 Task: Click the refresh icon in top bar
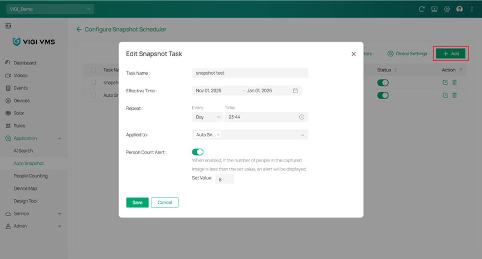point(421,9)
